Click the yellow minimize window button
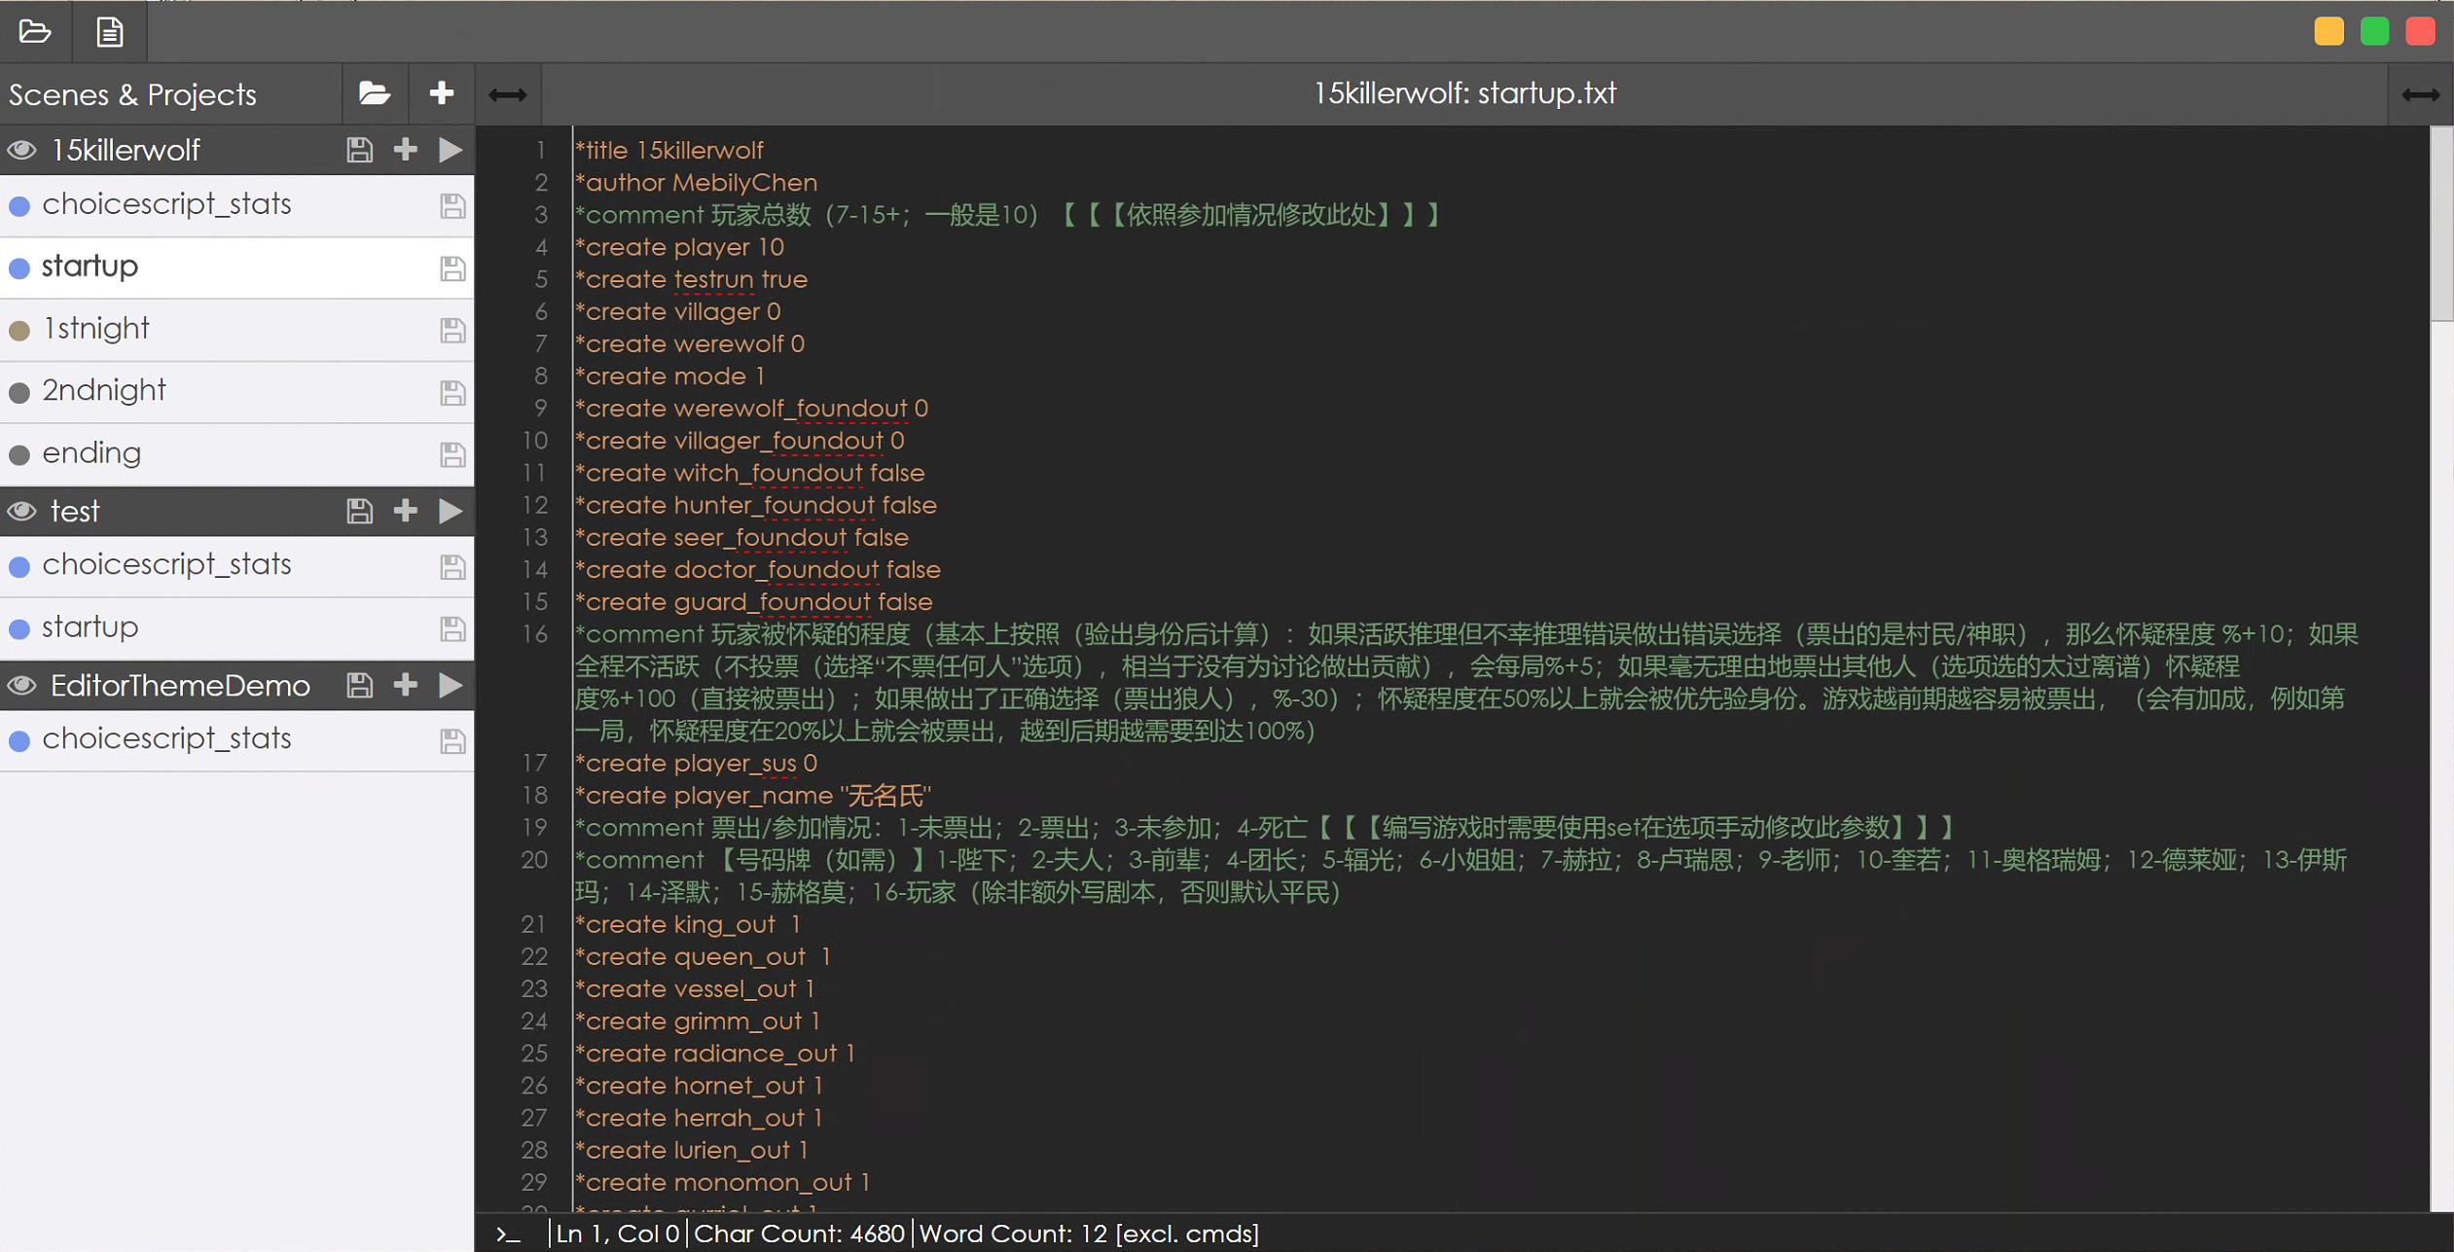The height and width of the screenshot is (1252, 2454). 2328,31
